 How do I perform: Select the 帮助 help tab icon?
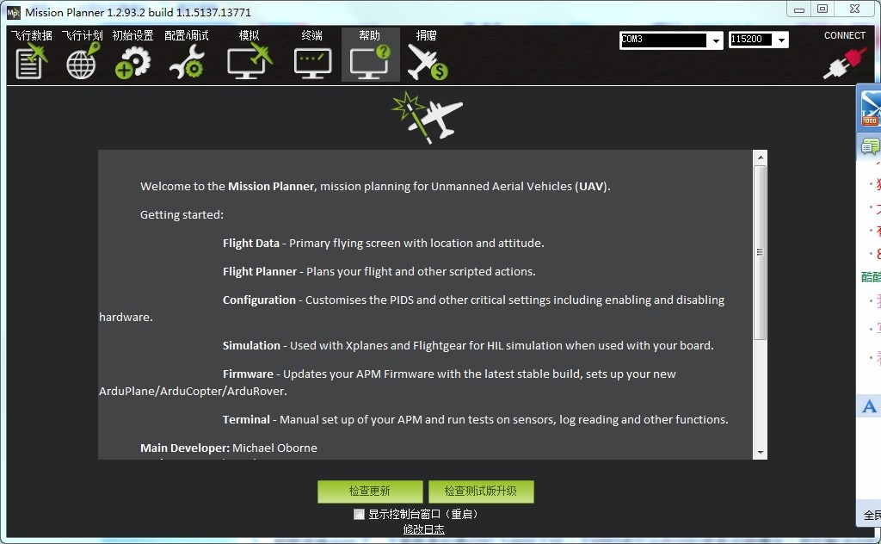click(370, 55)
